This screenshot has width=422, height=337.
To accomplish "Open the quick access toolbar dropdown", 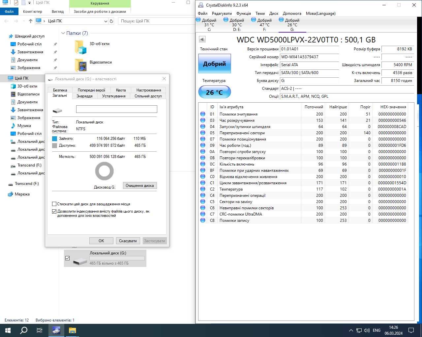I will click(29, 3).
